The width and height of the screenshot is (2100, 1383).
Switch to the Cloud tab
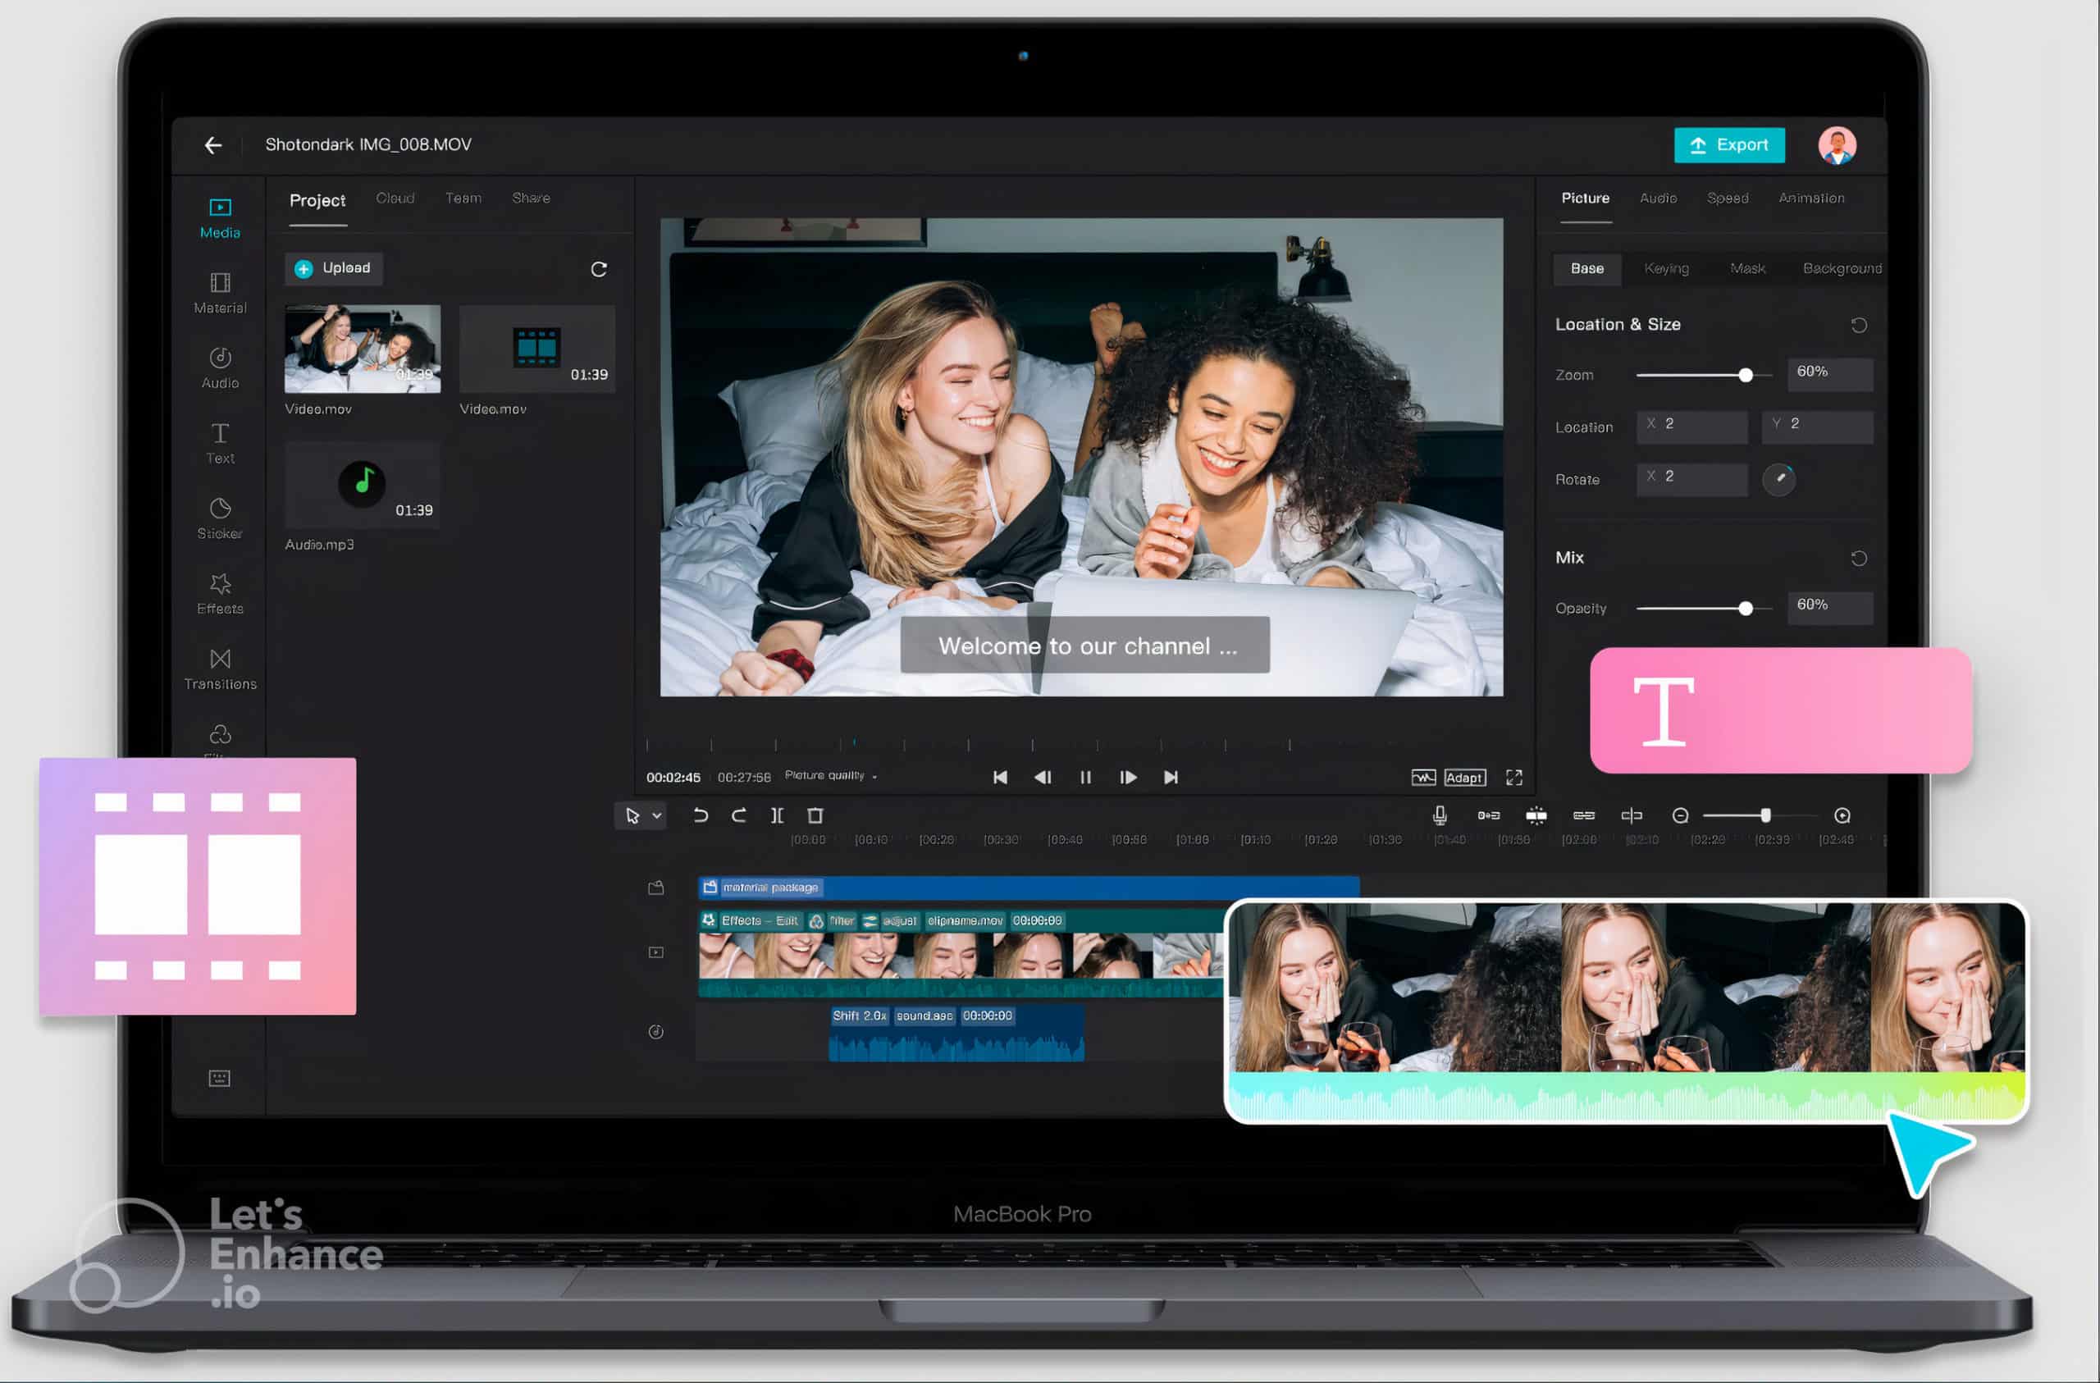tap(395, 198)
